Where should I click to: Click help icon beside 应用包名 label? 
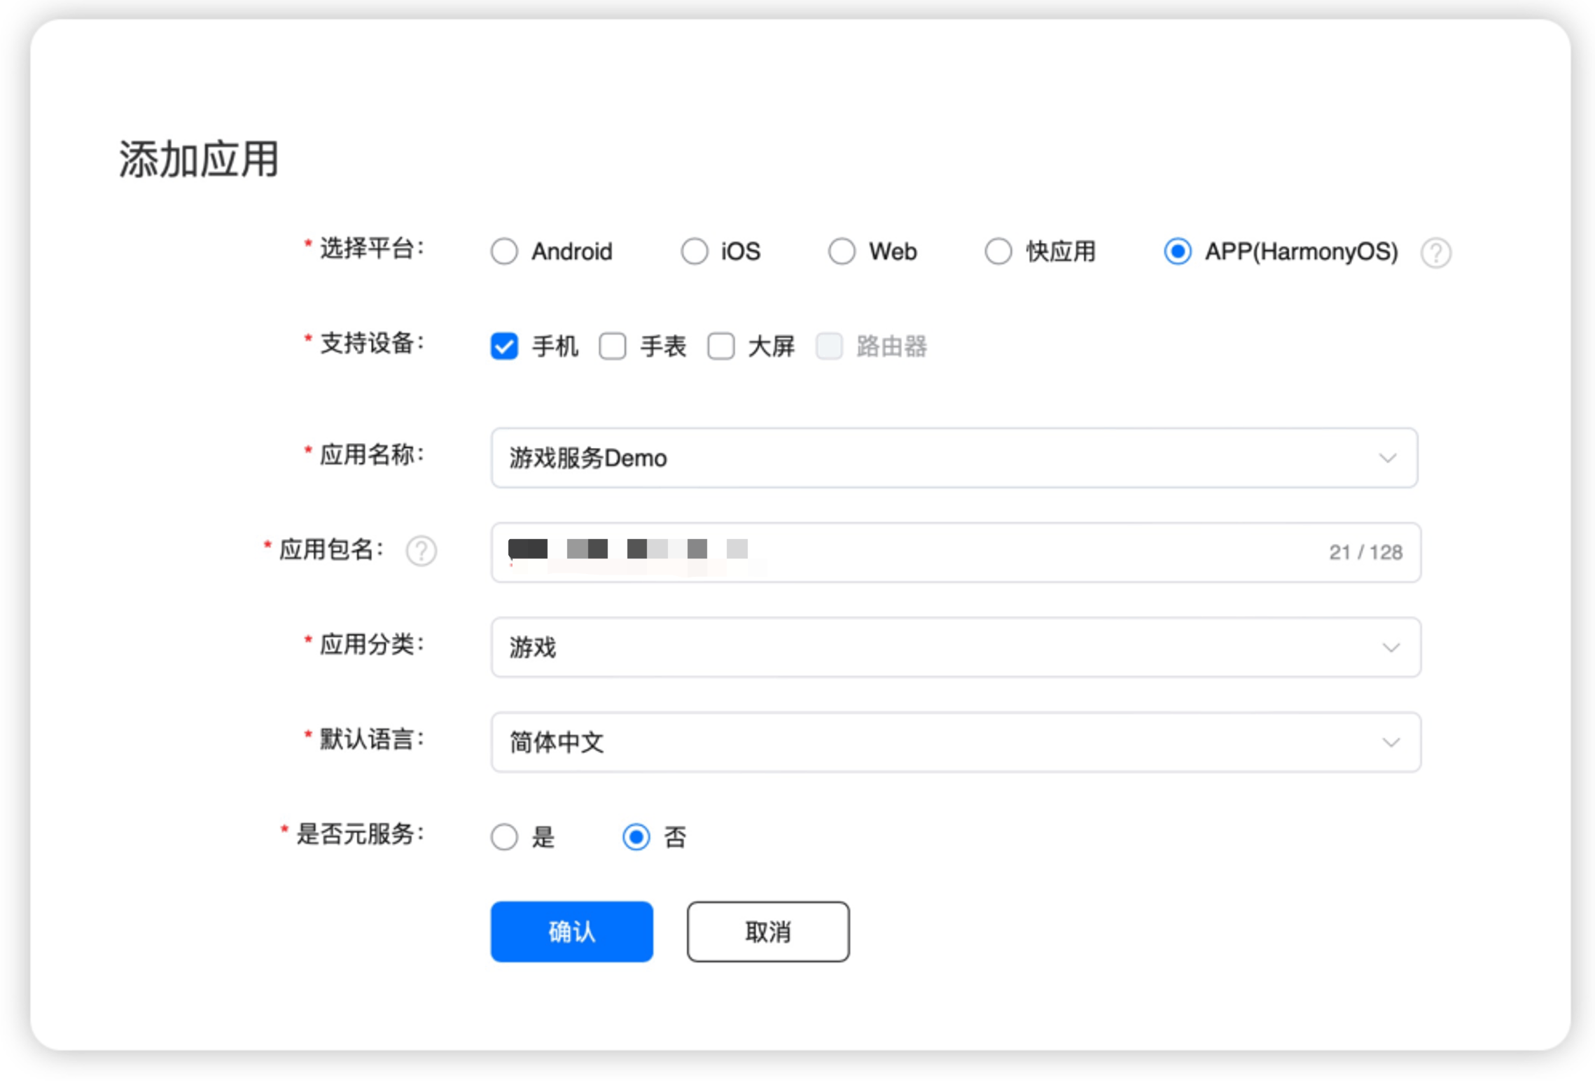421,551
